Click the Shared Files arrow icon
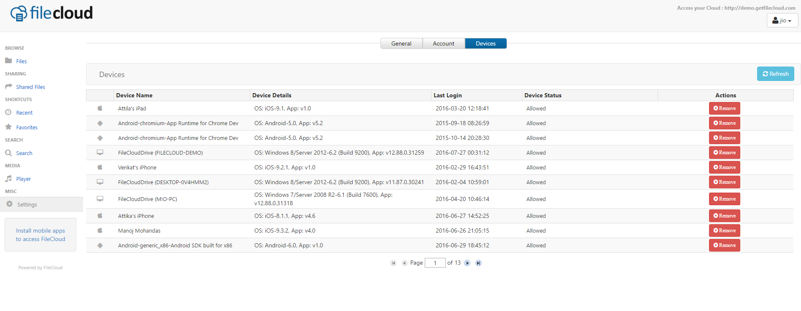This screenshot has height=311, width=801. (x=8, y=86)
